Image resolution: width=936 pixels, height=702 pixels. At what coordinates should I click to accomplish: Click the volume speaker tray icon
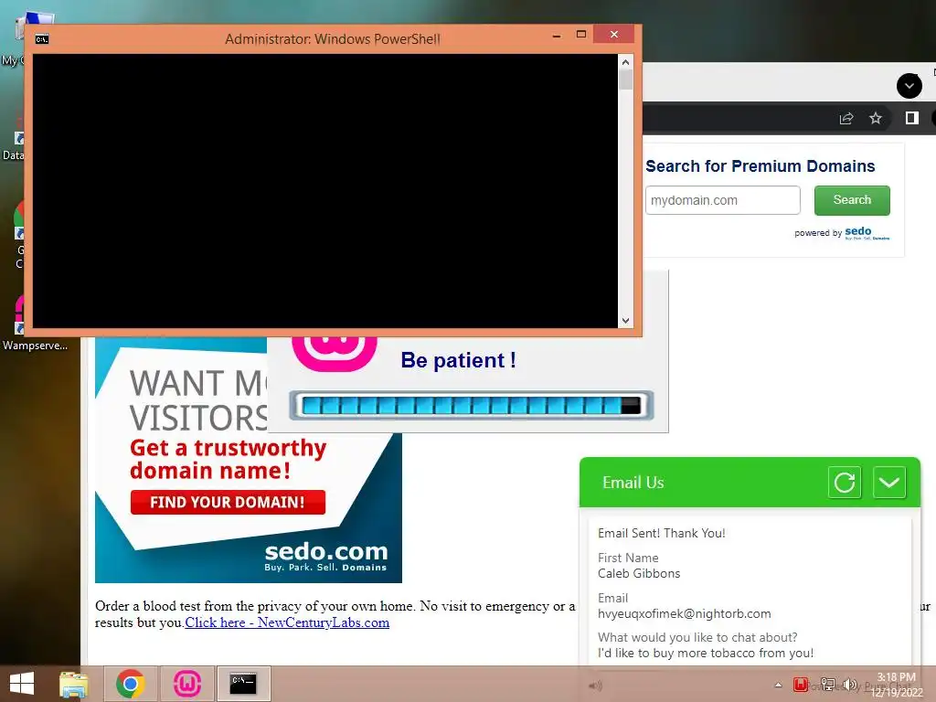point(851,685)
